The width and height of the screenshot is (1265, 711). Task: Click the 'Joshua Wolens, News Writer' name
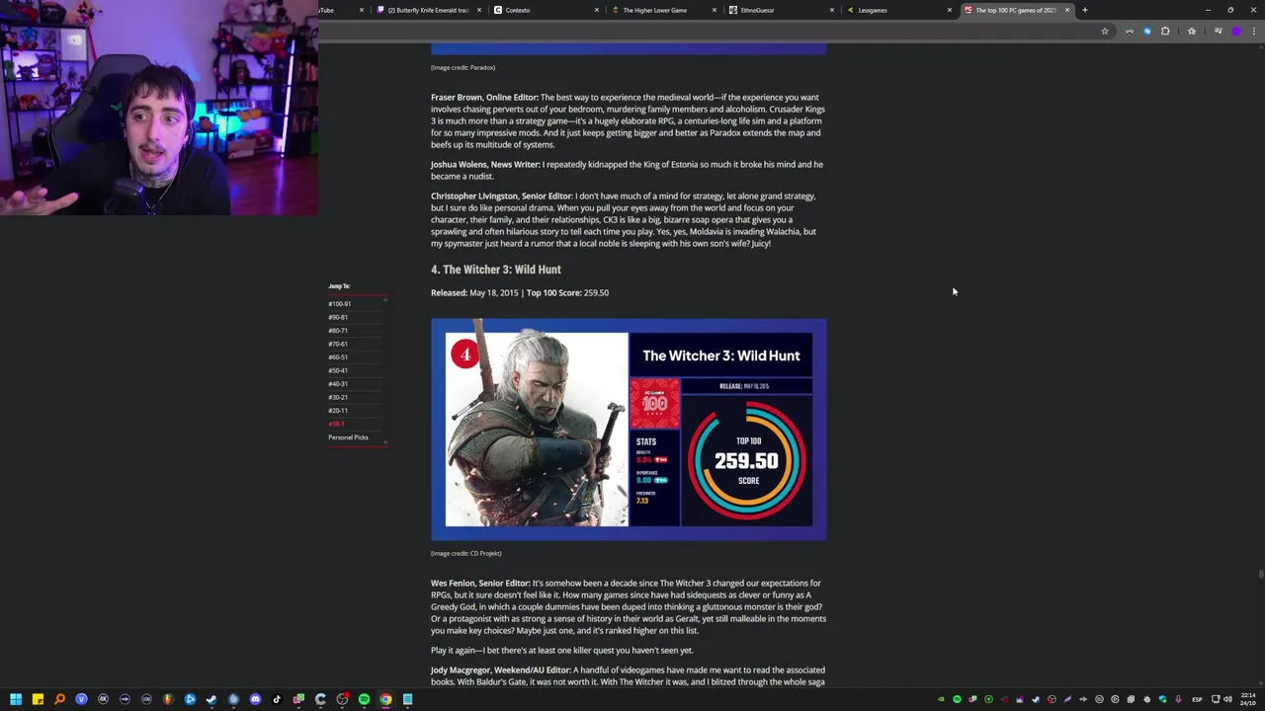tap(485, 165)
